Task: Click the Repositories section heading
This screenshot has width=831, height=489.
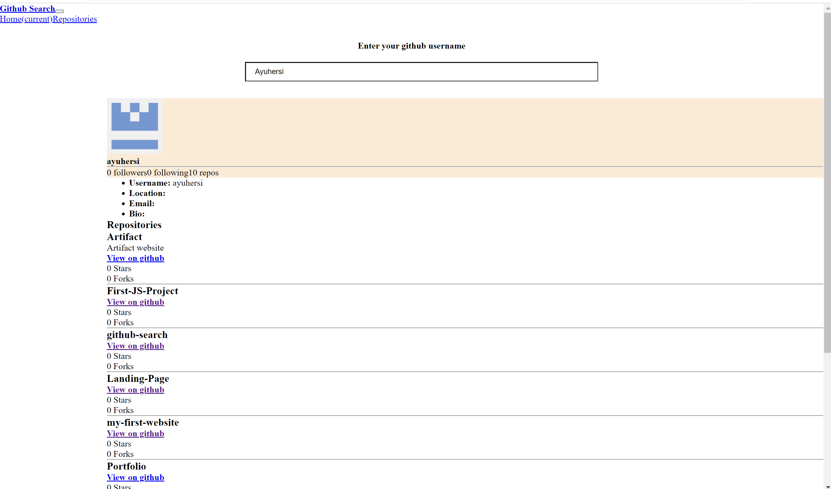Action: pos(134,225)
